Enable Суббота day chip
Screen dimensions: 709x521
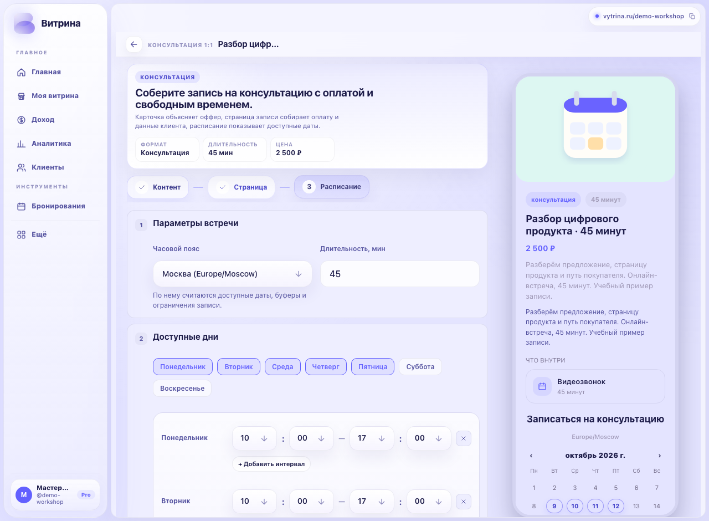point(420,367)
